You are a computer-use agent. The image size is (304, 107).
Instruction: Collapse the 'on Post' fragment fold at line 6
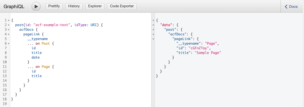pyautogui.click(x=8, y=43)
